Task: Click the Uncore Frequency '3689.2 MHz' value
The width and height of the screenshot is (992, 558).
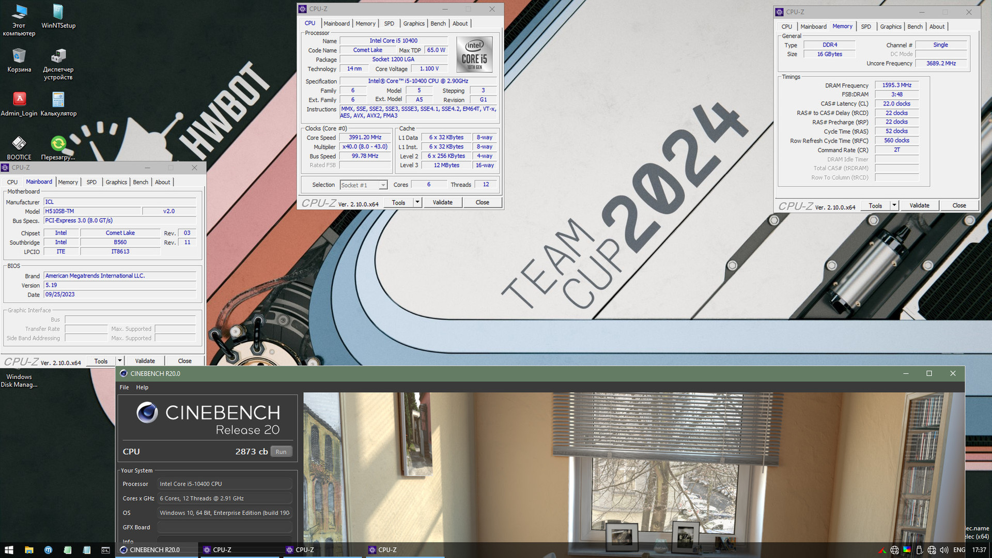Action: pyautogui.click(x=941, y=64)
